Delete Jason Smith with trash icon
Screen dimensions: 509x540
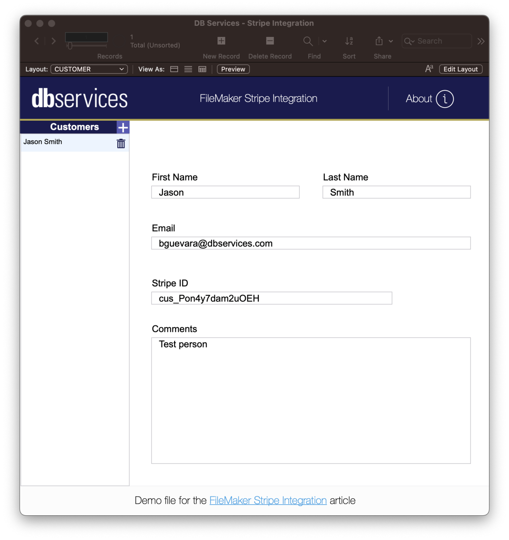[121, 143]
